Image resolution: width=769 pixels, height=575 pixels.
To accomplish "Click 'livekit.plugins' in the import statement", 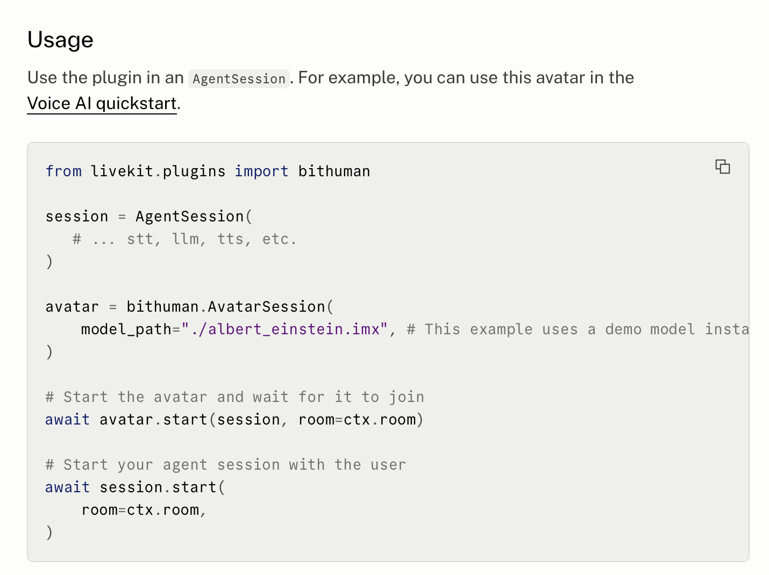I will coord(158,171).
